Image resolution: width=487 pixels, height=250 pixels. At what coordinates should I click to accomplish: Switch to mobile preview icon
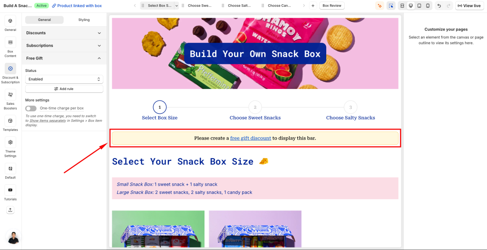tap(428, 6)
